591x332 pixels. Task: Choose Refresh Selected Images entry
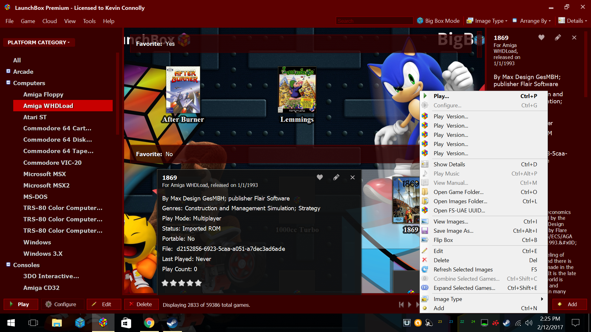484,270
